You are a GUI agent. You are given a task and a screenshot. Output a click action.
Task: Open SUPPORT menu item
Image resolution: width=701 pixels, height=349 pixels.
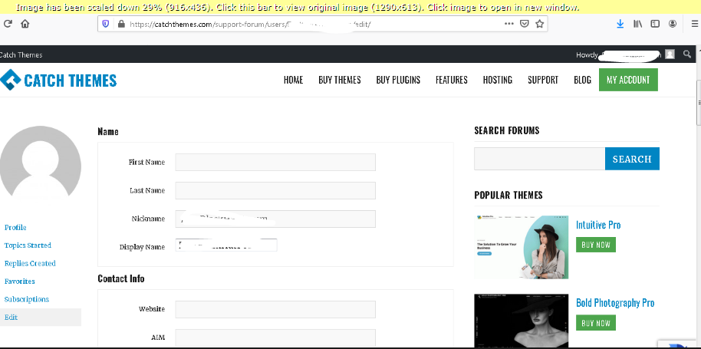[543, 80]
